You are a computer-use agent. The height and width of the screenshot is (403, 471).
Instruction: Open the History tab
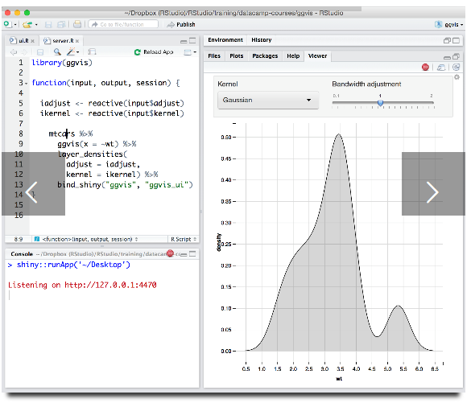pyautogui.click(x=262, y=40)
